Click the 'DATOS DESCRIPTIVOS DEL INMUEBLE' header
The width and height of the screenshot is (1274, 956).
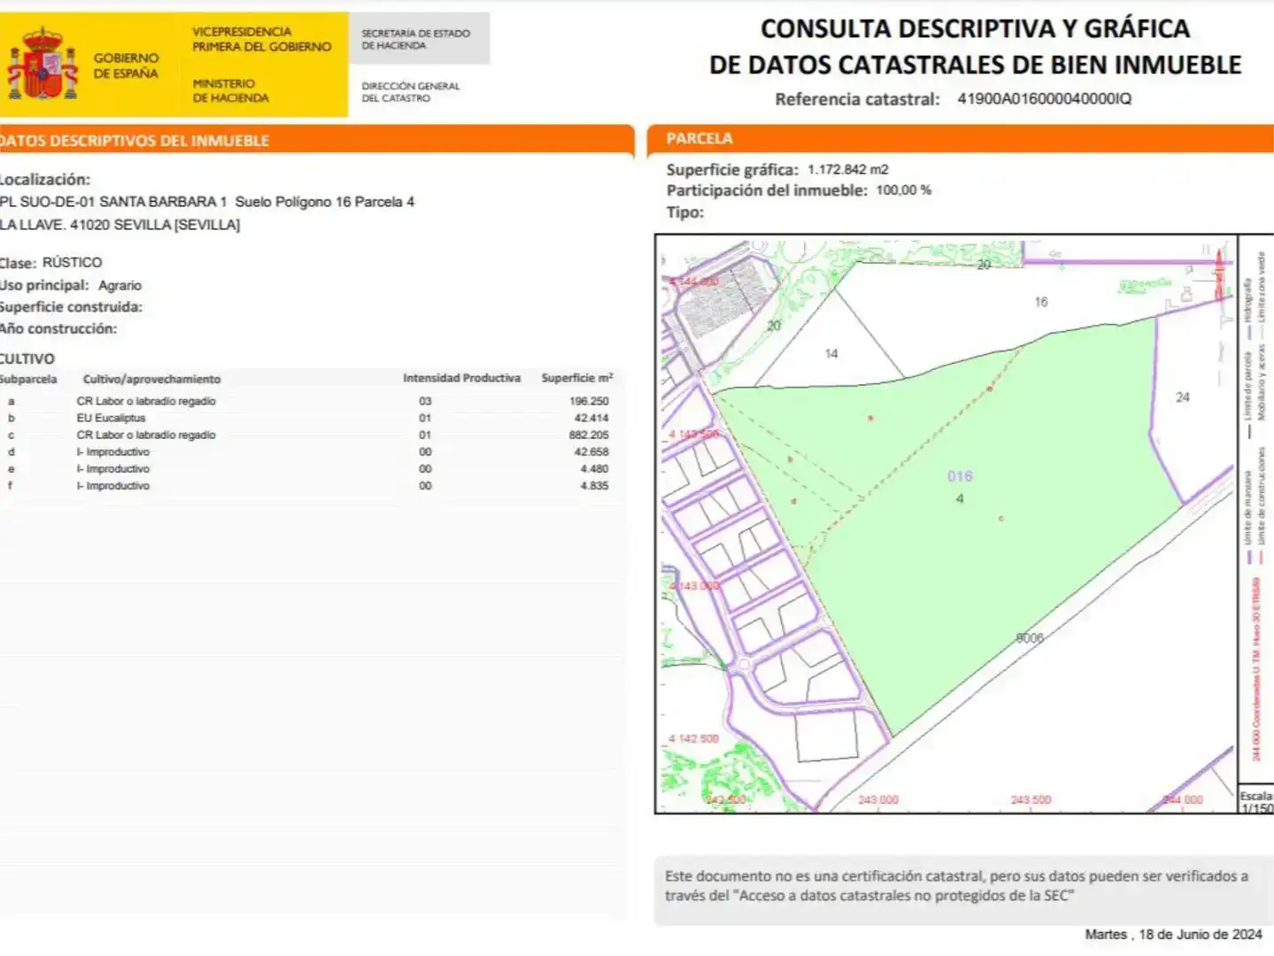point(135,141)
